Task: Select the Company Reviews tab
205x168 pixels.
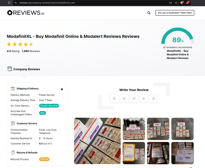Action: click(24, 69)
